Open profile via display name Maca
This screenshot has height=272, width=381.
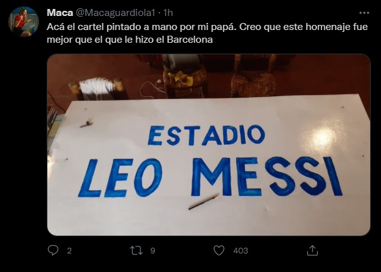(x=60, y=13)
